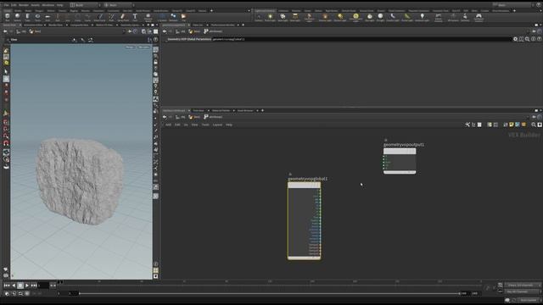Add an Environment Light from shelf
The image size is (543, 305).
355,17
